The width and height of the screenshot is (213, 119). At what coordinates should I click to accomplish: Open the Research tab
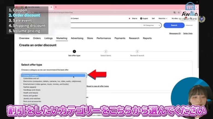(x=134, y=38)
